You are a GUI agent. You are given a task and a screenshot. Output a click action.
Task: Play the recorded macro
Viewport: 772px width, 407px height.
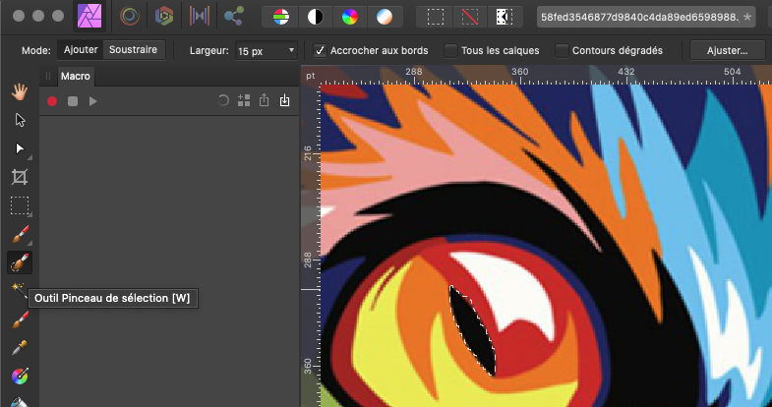pos(93,101)
